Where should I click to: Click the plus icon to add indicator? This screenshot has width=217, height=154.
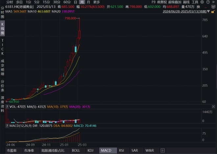(x=162, y=150)
